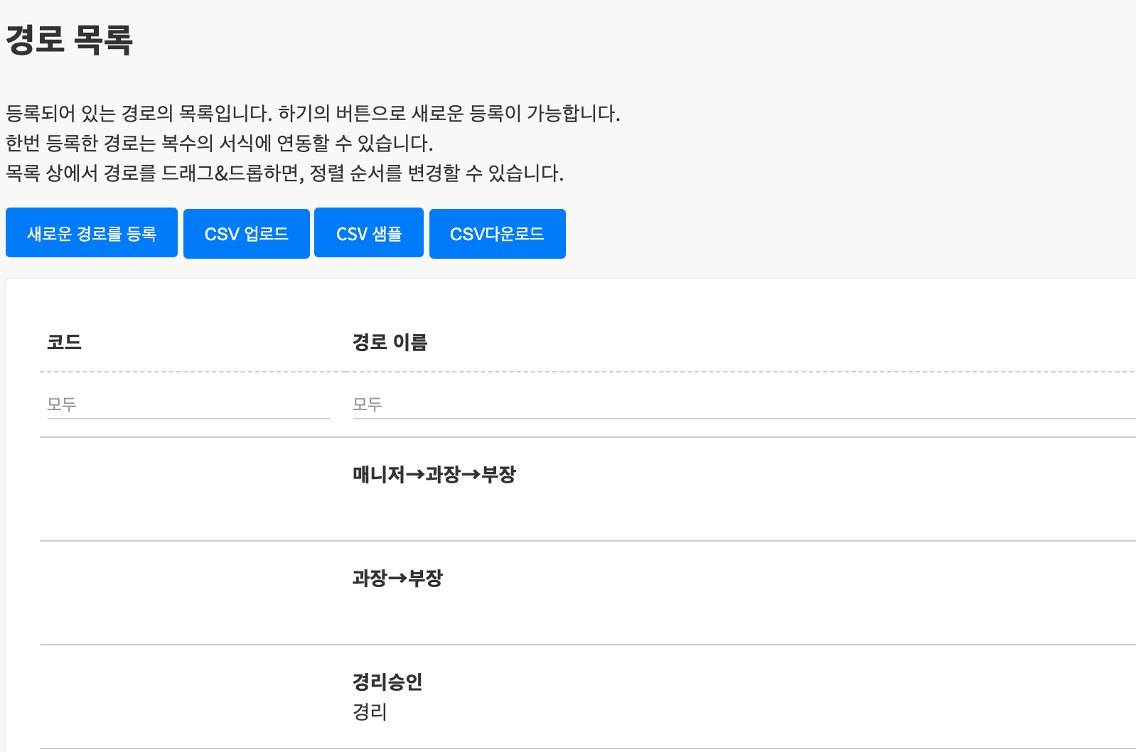1136x752 pixels.
Task: Focus the 코드 column filter field
Action: coord(188,404)
